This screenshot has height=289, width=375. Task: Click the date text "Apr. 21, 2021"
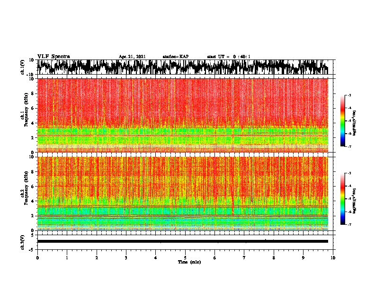pyautogui.click(x=132, y=57)
